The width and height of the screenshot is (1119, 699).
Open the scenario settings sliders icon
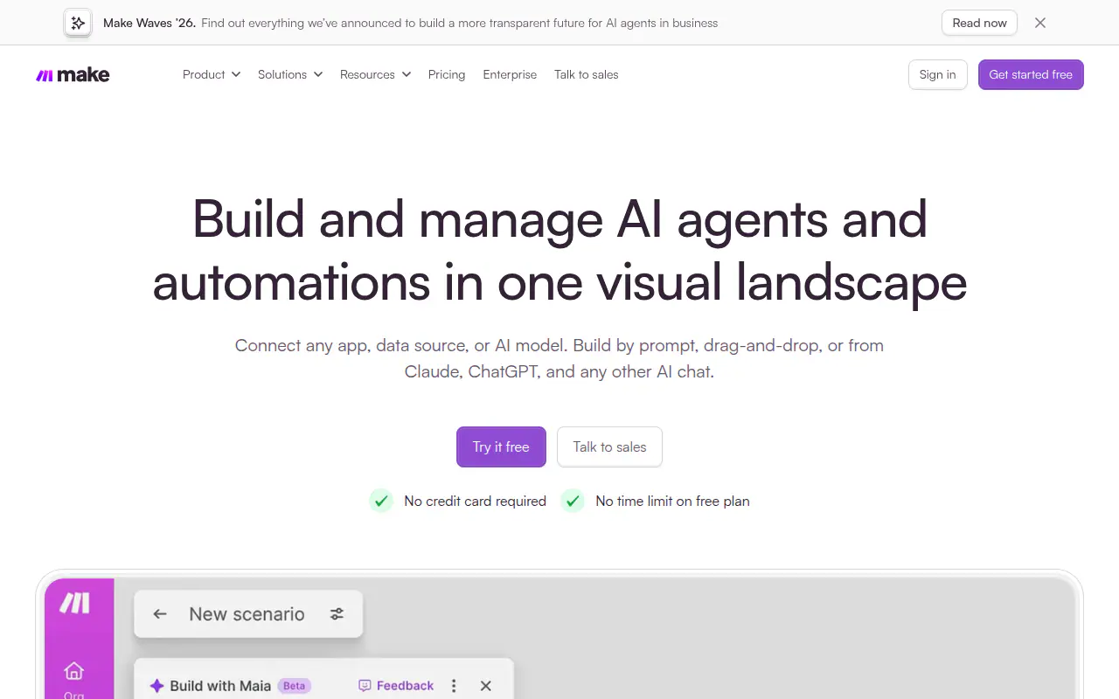[337, 614]
